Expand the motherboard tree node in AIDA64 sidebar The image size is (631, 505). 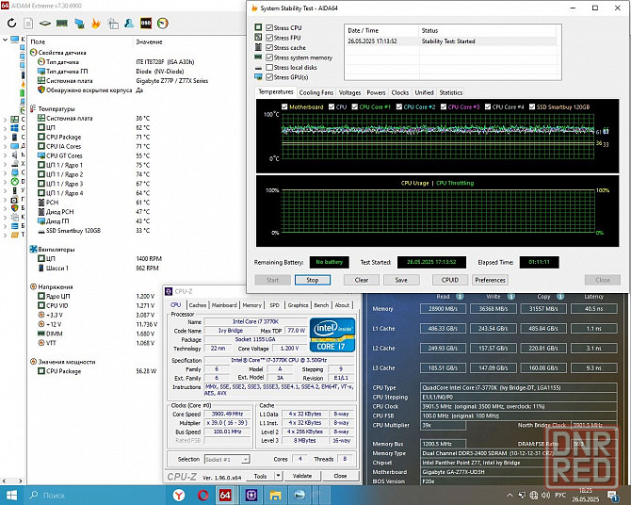click(x=5, y=120)
